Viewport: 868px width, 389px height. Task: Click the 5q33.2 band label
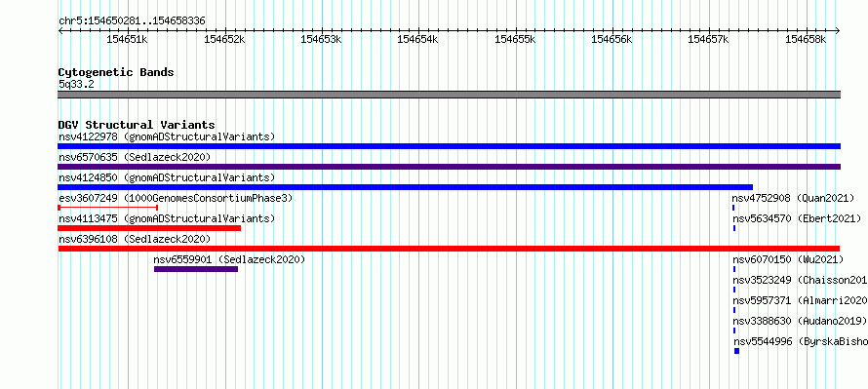pyautogui.click(x=76, y=84)
